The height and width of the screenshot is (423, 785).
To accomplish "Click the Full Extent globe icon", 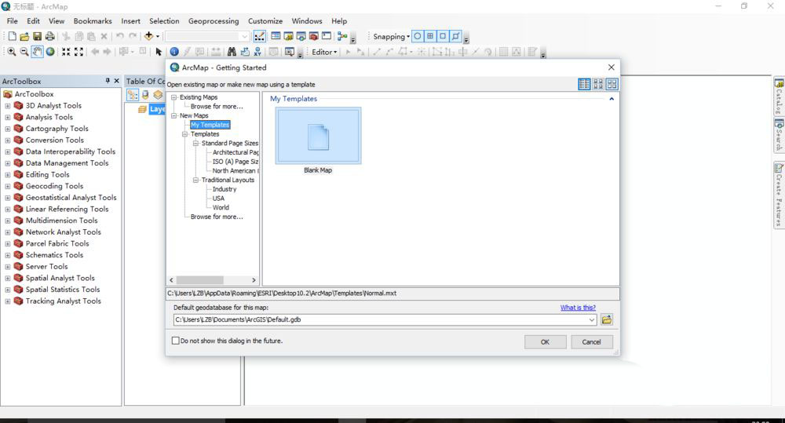I will [50, 52].
